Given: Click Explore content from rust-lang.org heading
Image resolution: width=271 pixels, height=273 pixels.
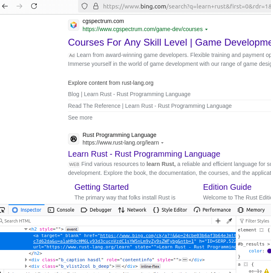Looking at the screenshot, I should [x=111, y=83].
